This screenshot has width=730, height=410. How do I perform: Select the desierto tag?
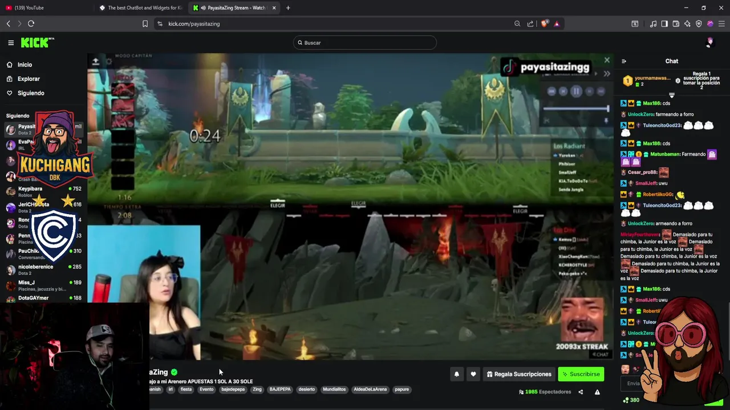(306, 389)
